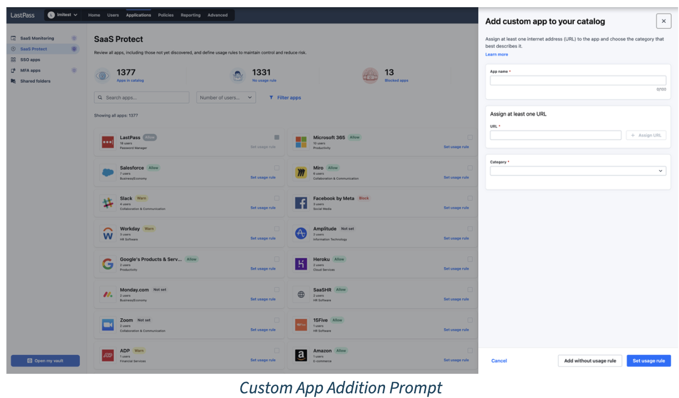Click the Miro app logo icon
The height and width of the screenshot is (398, 679).
(x=301, y=173)
